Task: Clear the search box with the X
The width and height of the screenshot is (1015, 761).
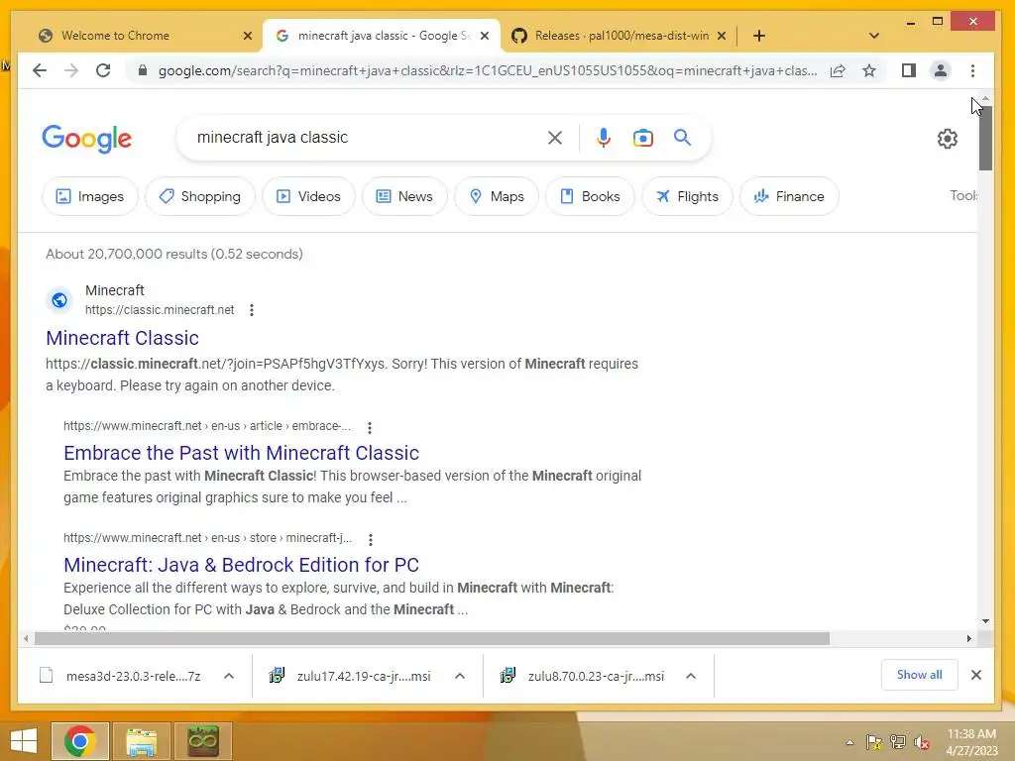Action: (555, 138)
